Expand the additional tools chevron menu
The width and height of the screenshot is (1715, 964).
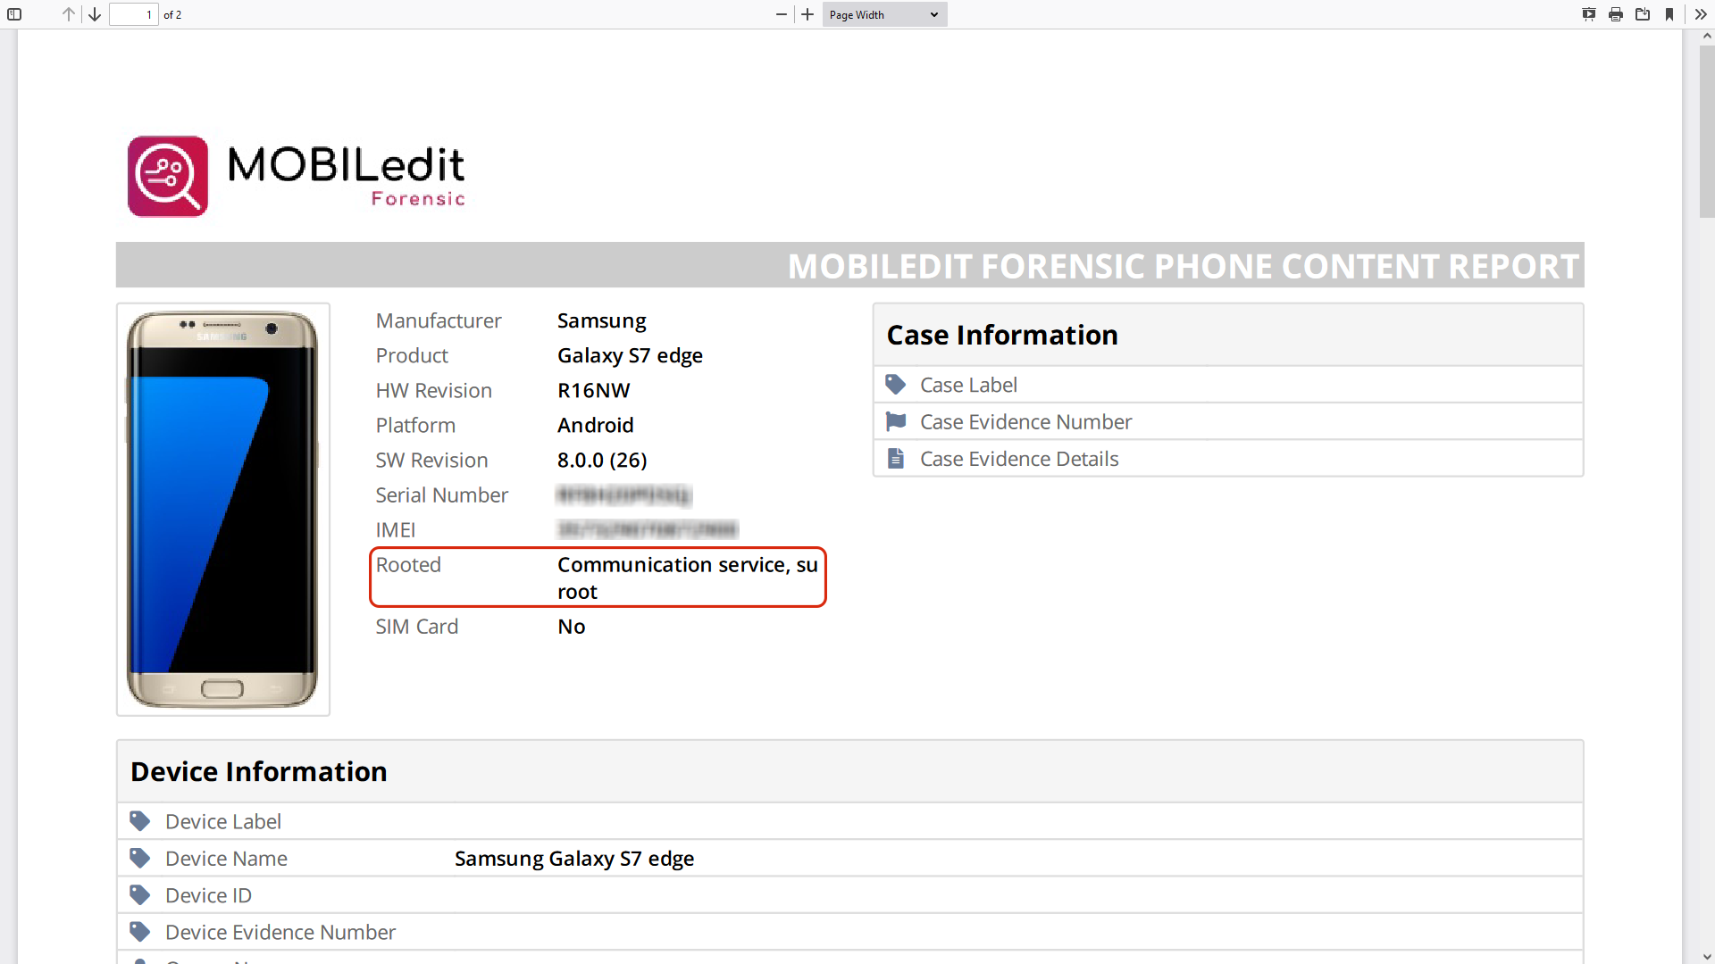(x=1700, y=14)
